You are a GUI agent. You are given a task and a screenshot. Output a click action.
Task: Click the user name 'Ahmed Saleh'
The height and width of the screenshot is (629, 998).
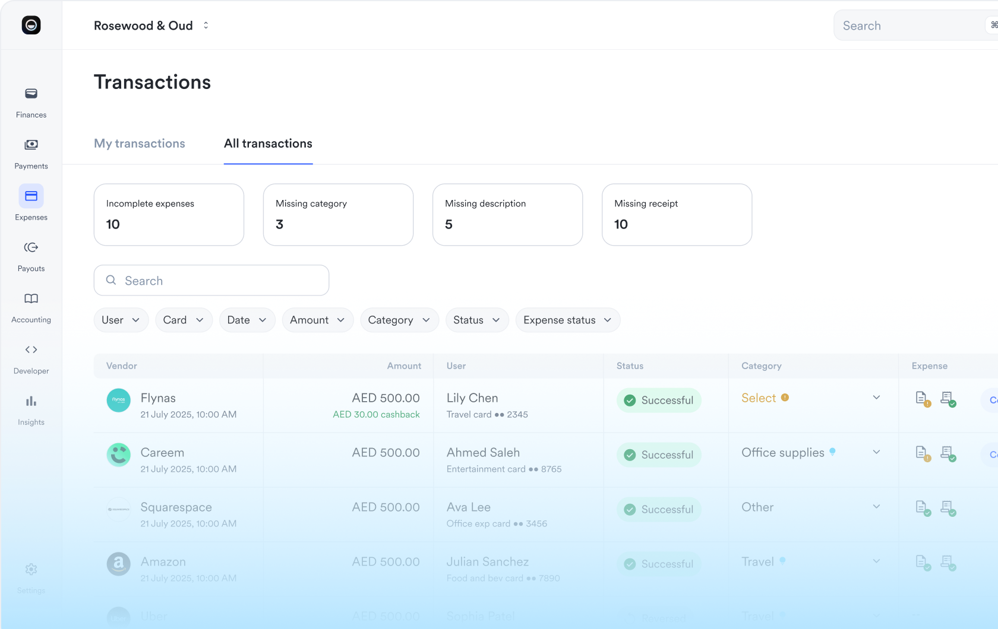(x=483, y=453)
